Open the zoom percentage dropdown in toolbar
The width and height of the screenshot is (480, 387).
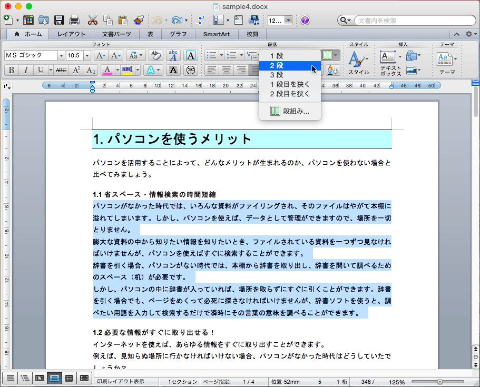288,21
